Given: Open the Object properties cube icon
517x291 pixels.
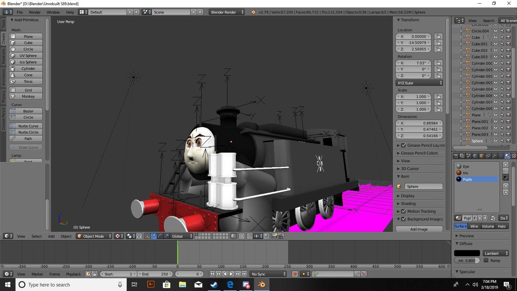Looking at the screenshot, I should point(481,156).
